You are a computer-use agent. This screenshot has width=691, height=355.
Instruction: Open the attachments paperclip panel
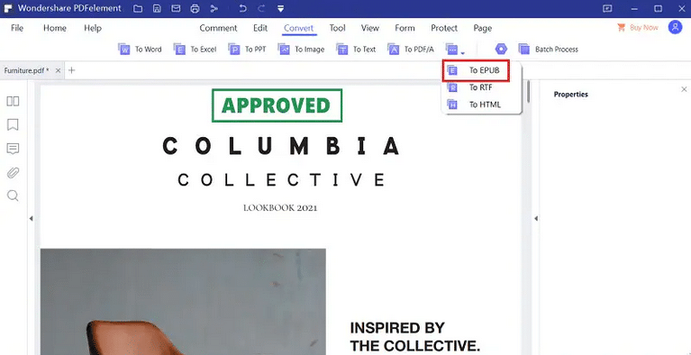(x=13, y=173)
